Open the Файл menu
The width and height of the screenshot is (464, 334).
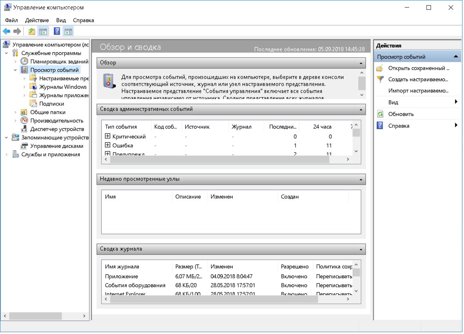click(x=11, y=20)
